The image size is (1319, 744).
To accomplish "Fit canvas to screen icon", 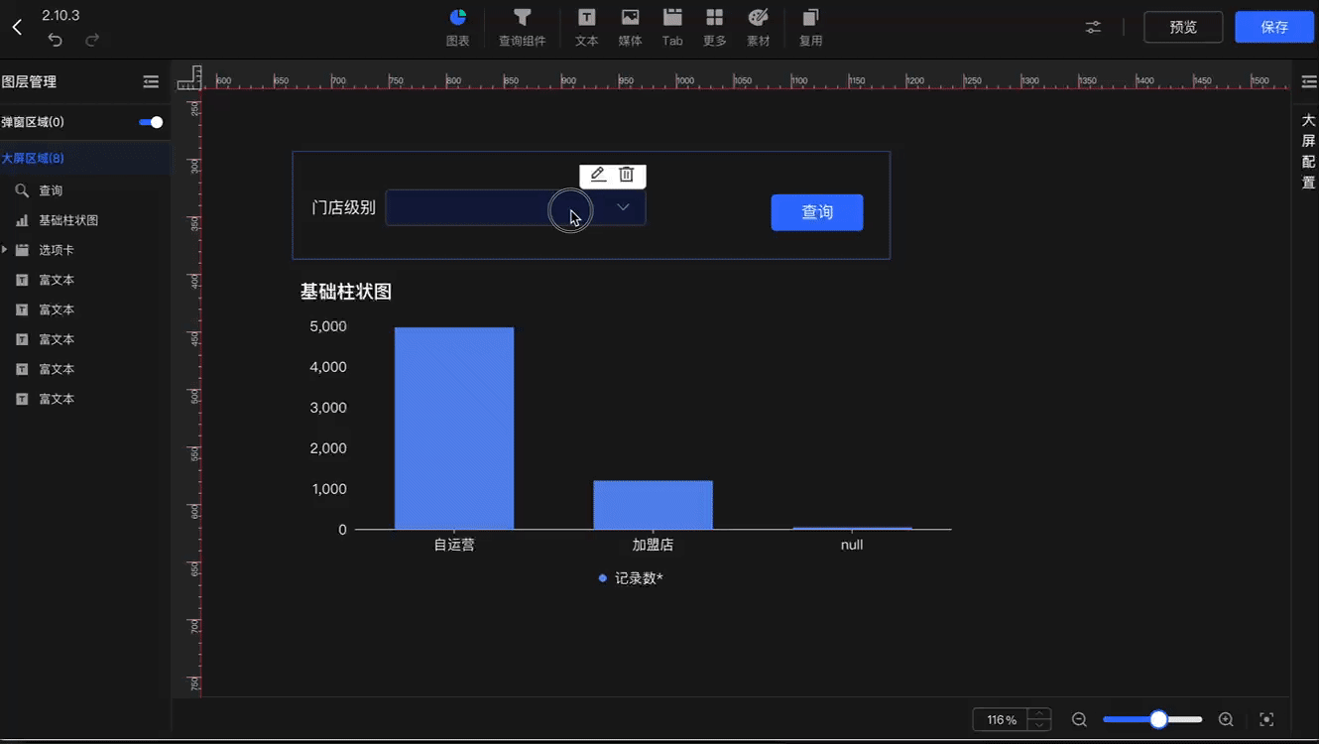I will (1266, 719).
